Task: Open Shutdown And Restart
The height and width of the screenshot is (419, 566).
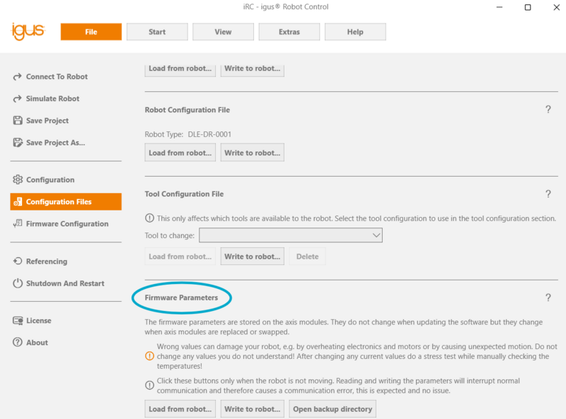Action: [x=66, y=283]
